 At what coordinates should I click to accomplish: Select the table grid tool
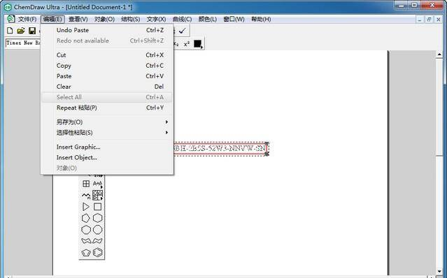pos(86,184)
